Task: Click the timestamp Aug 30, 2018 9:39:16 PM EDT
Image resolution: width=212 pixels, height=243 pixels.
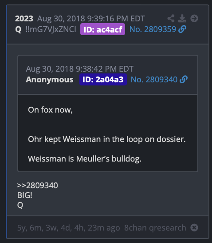Action: pos(91,19)
